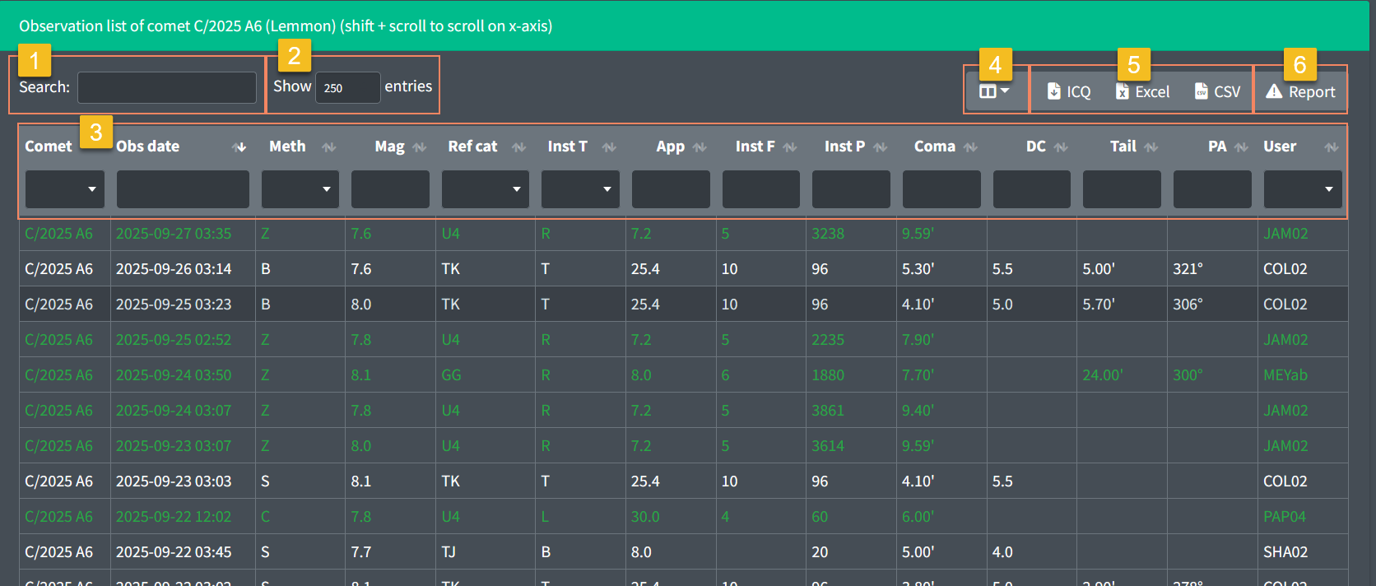Click the Report warning button
This screenshot has height=586, width=1376.
(1300, 91)
